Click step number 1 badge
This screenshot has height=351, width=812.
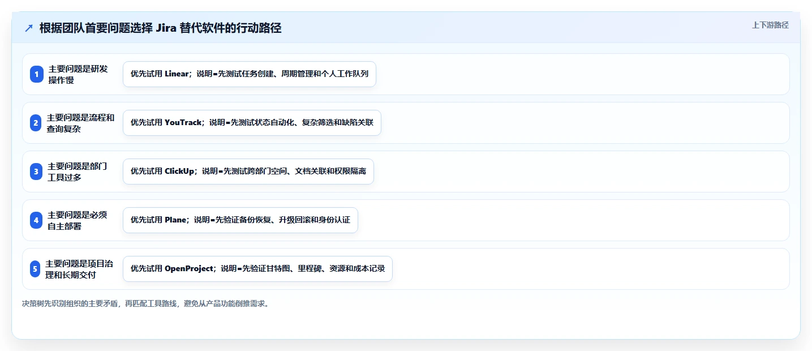tap(37, 74)
